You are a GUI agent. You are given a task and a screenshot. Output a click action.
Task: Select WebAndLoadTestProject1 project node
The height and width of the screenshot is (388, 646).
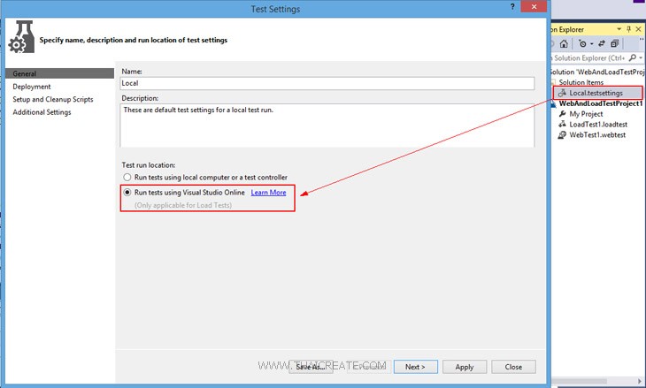(x=601, y=103)
